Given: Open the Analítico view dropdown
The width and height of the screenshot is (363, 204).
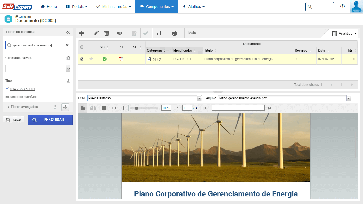Looking at the screenshot, I should coord(345,33).
